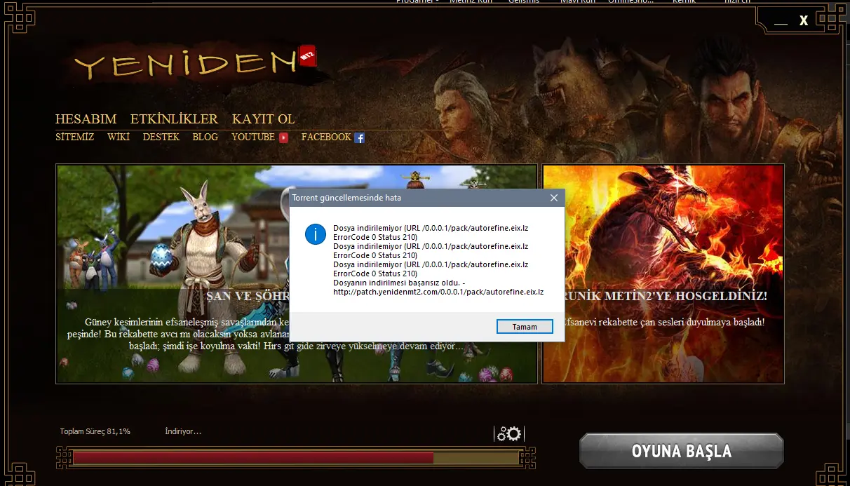This screenshot has width=850, height=486.
Task: Open the SİTEMİZ link
Action: (74, 137)
